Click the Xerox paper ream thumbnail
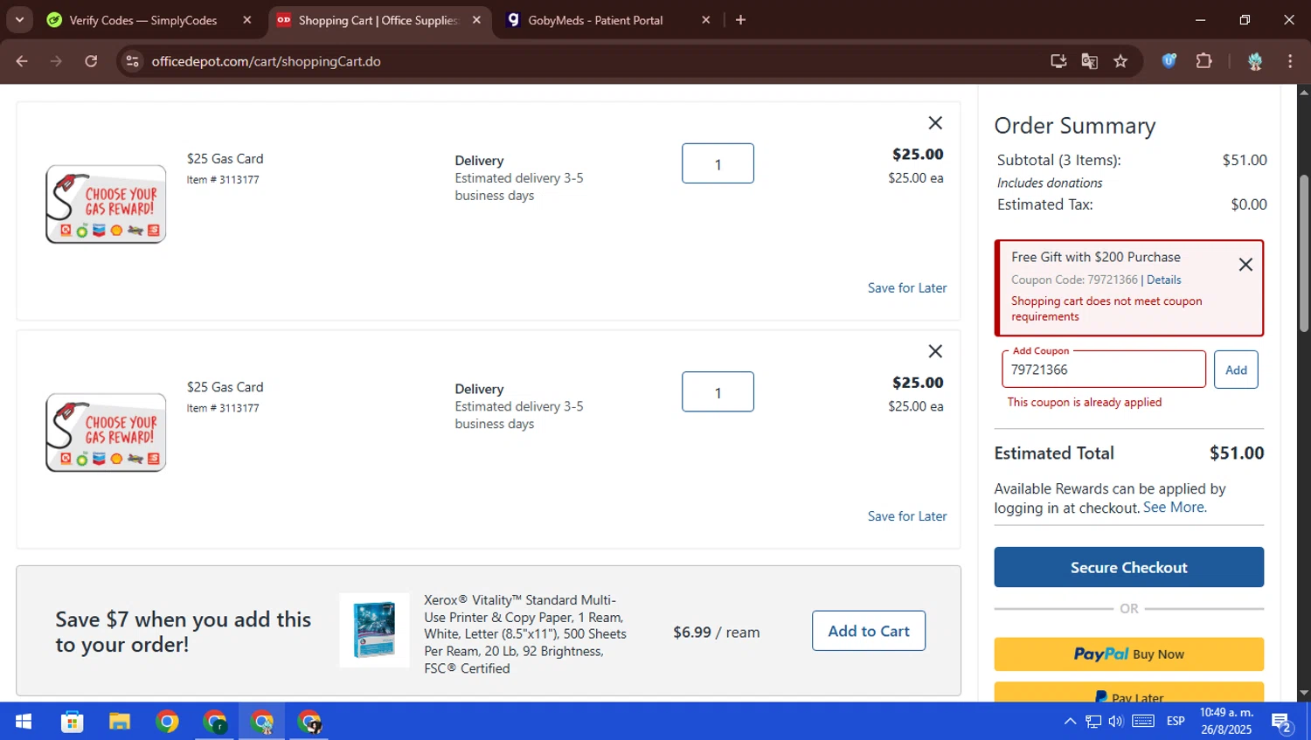Viewport: 1311px width, 740px height. tap(374, 630)
